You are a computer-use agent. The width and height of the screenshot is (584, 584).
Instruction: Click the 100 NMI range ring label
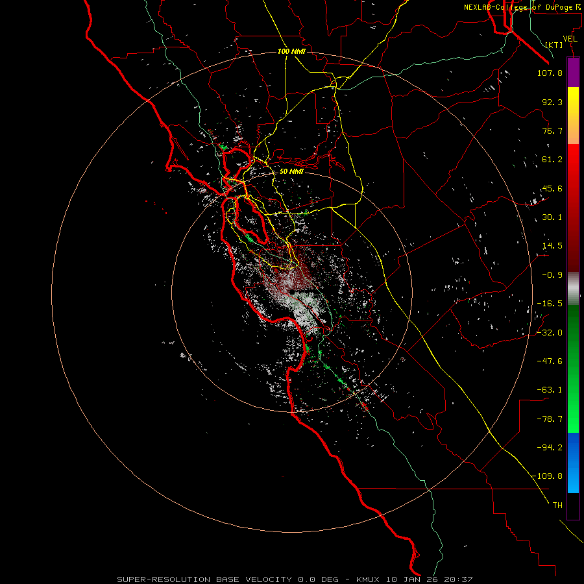pos(291,51)
